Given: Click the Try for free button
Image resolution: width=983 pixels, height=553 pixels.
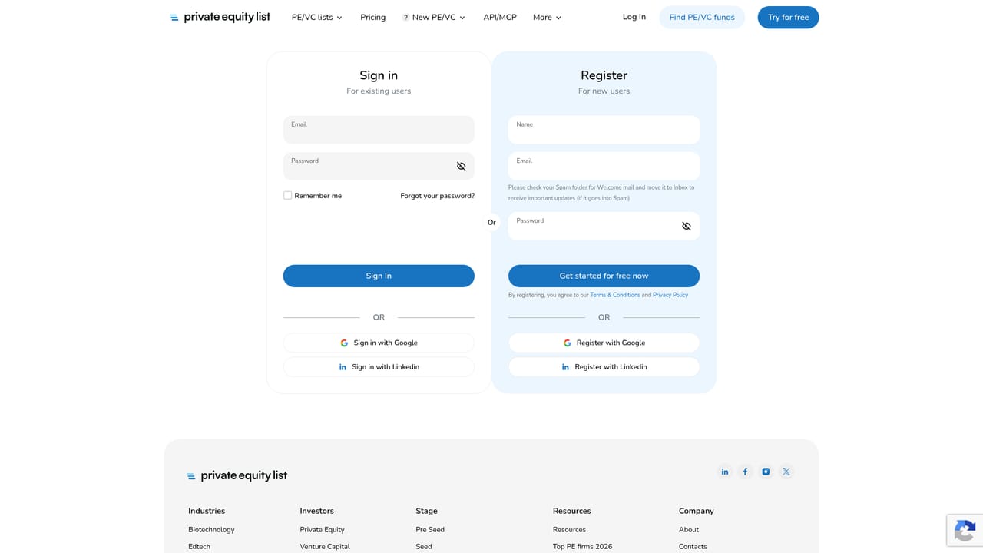Looking at the screenshot, I should pos(788,17).
